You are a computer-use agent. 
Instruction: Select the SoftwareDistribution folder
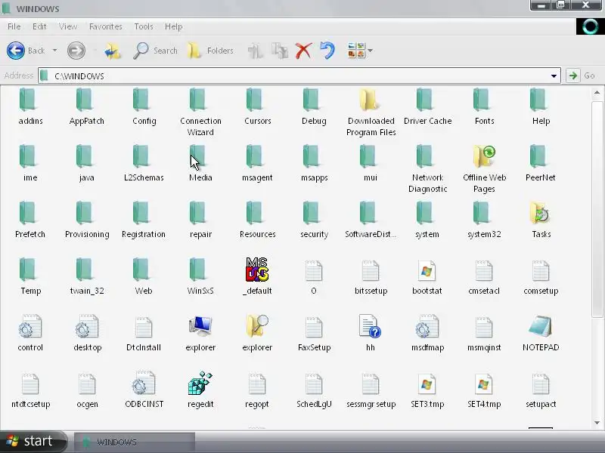click(368, 213)
